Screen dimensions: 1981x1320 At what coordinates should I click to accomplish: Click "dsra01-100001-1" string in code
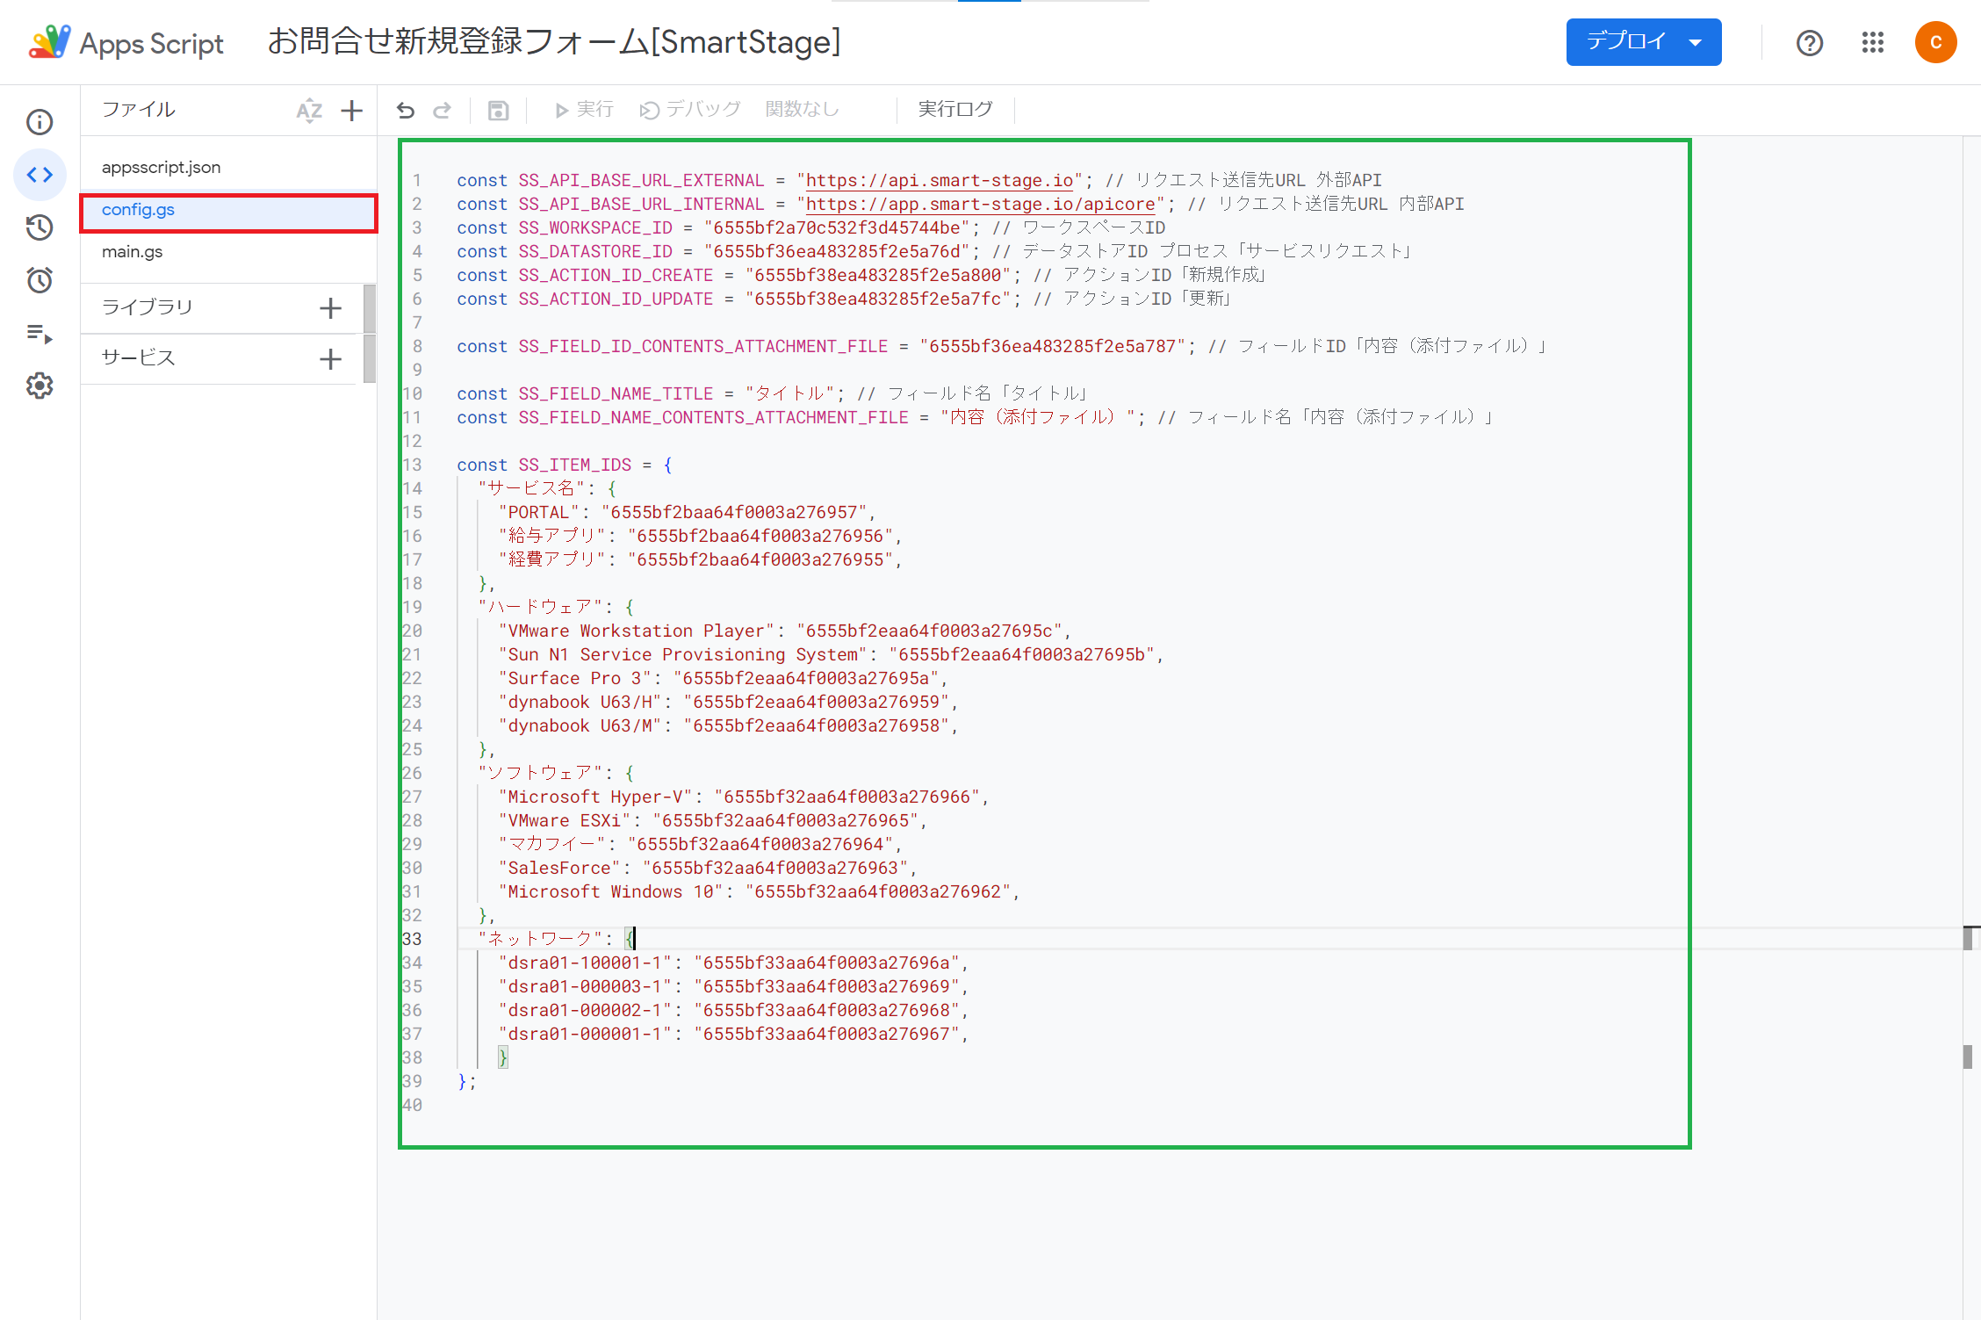point(585,963)
